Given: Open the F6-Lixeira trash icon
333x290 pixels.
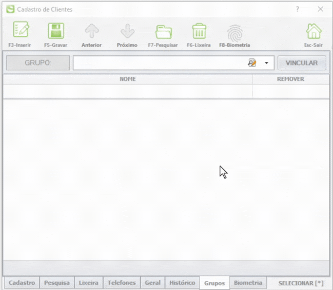Looking at the screenshot, I should [x=199, y=31].
